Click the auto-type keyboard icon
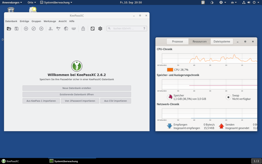The image size is (262, 164). [74, 29]
